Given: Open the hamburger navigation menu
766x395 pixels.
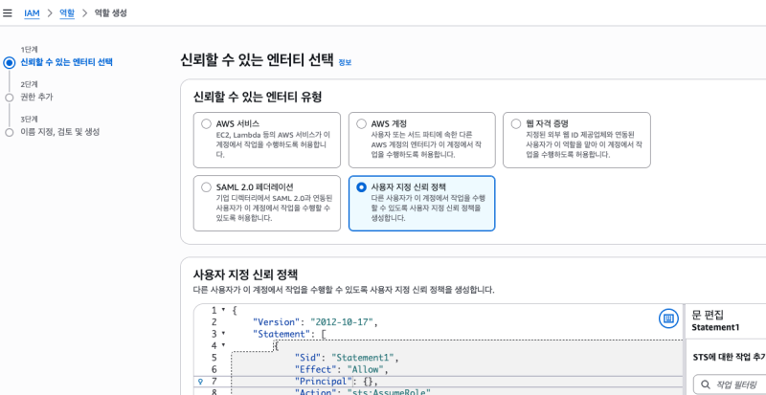Looking at the screenshot, I should point(9,12).
